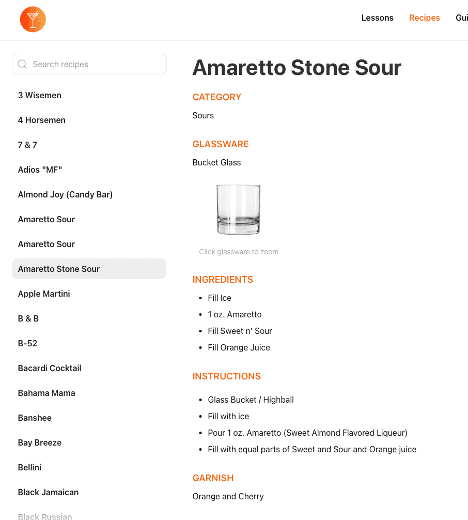468x520 pixels.
Task: Switch to the Recipes tab
Action: (x=424, y=18)
